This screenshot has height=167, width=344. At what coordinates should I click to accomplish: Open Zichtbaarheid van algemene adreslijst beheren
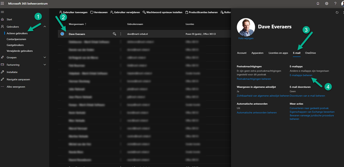click(263, 96)
